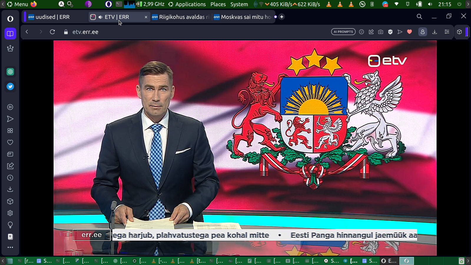The image size is (471, 265).
Task: Open the Bluetooth tray icon
Action: coord(372,4)
